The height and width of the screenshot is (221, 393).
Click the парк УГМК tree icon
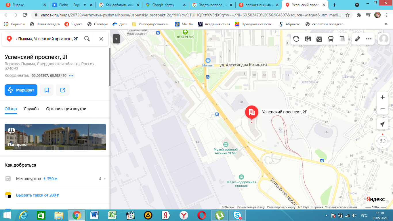pyautogui.click(x=185, y=32)
